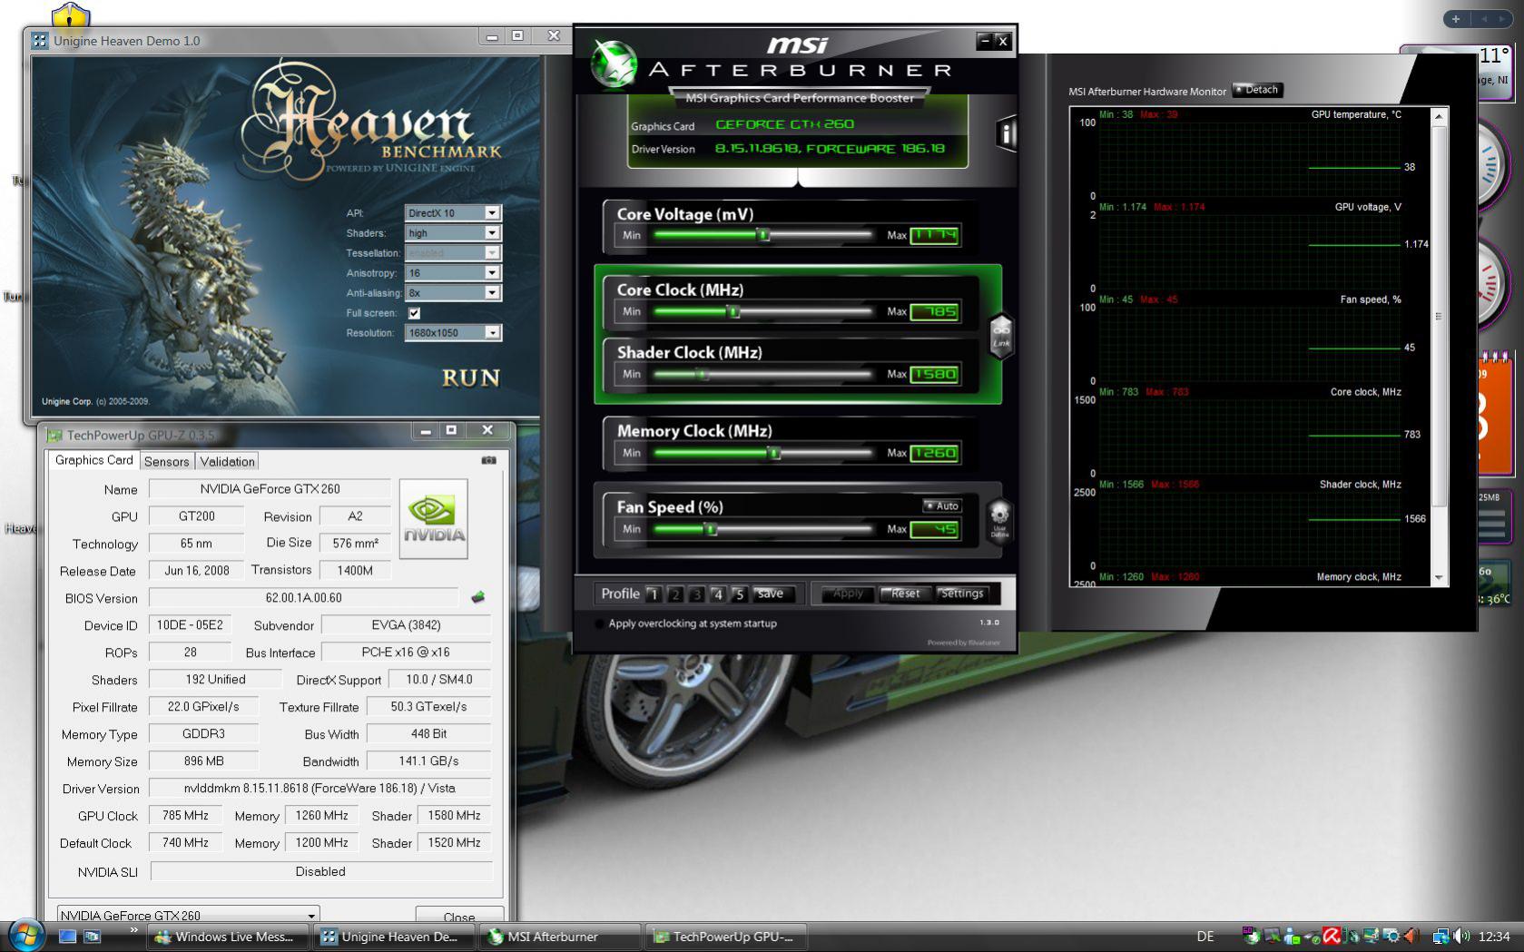Click the Memory Clock slider handle
This screenshot has width=1524, height=952.
coord(774,453)
